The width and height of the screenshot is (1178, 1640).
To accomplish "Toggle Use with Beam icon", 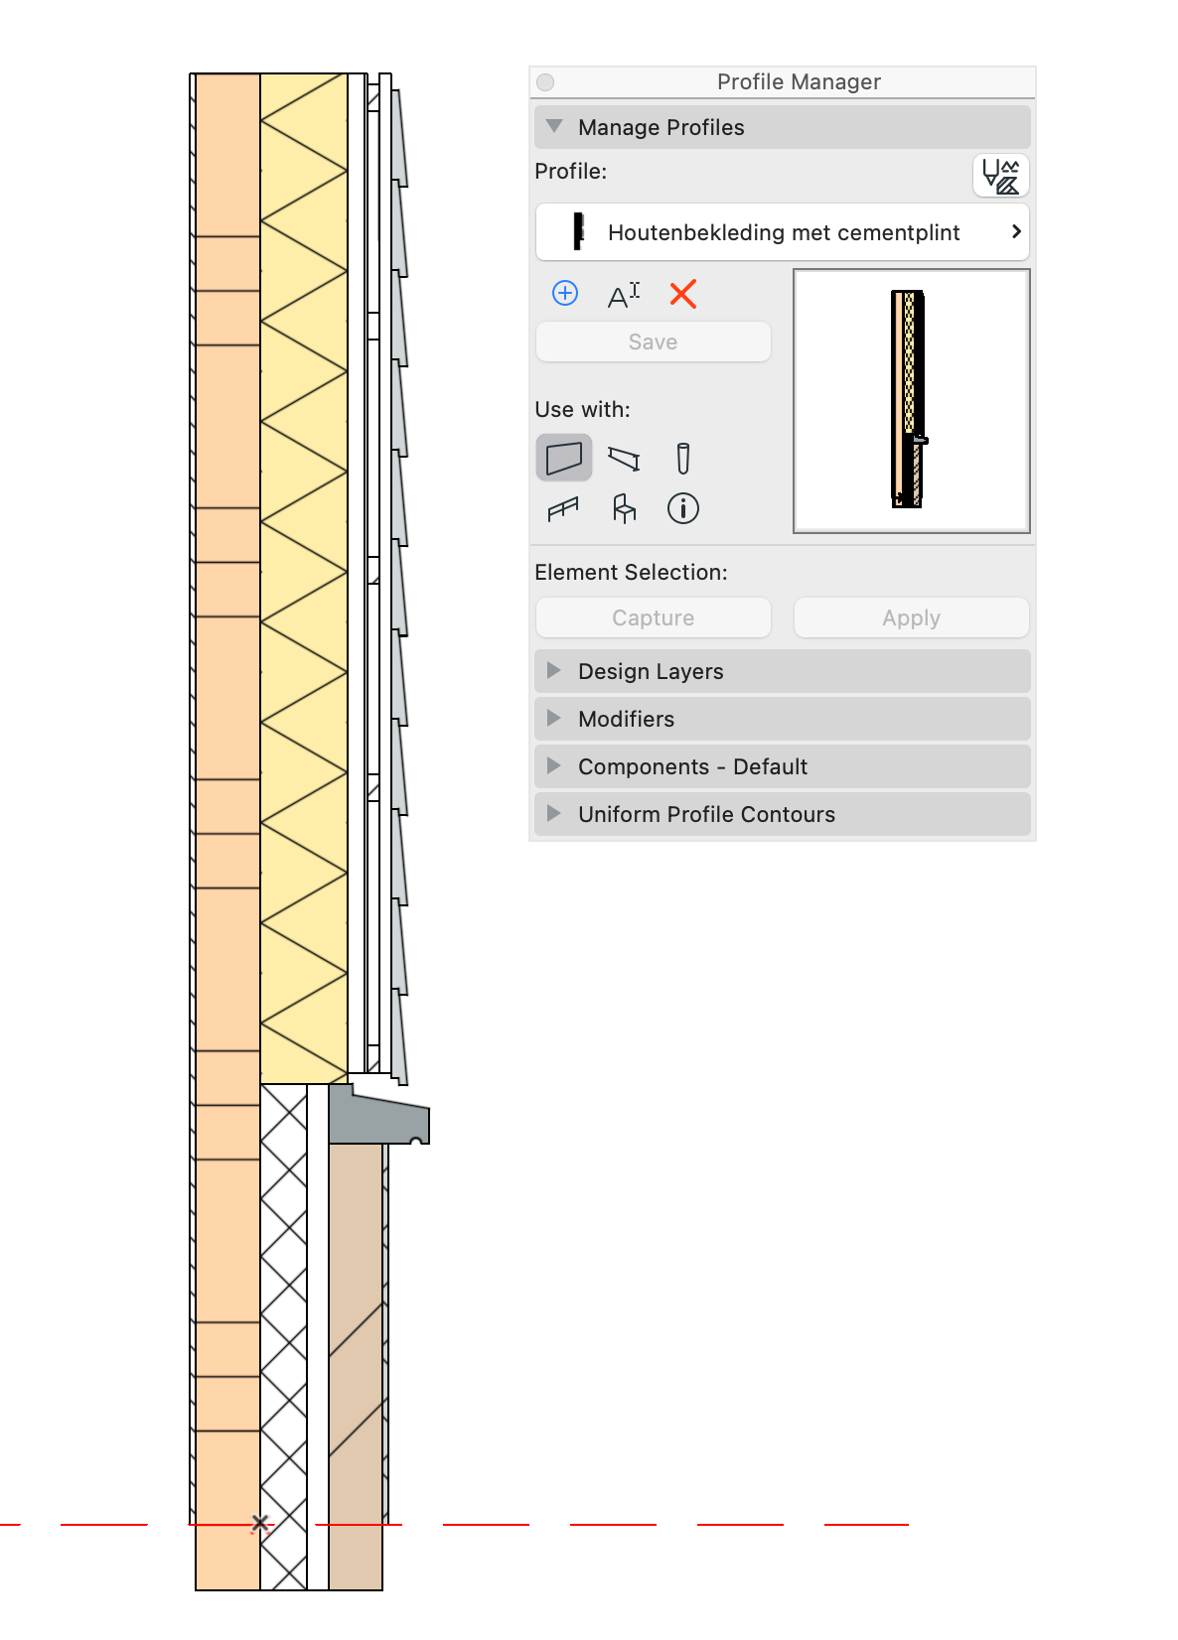I will [624, 458].
